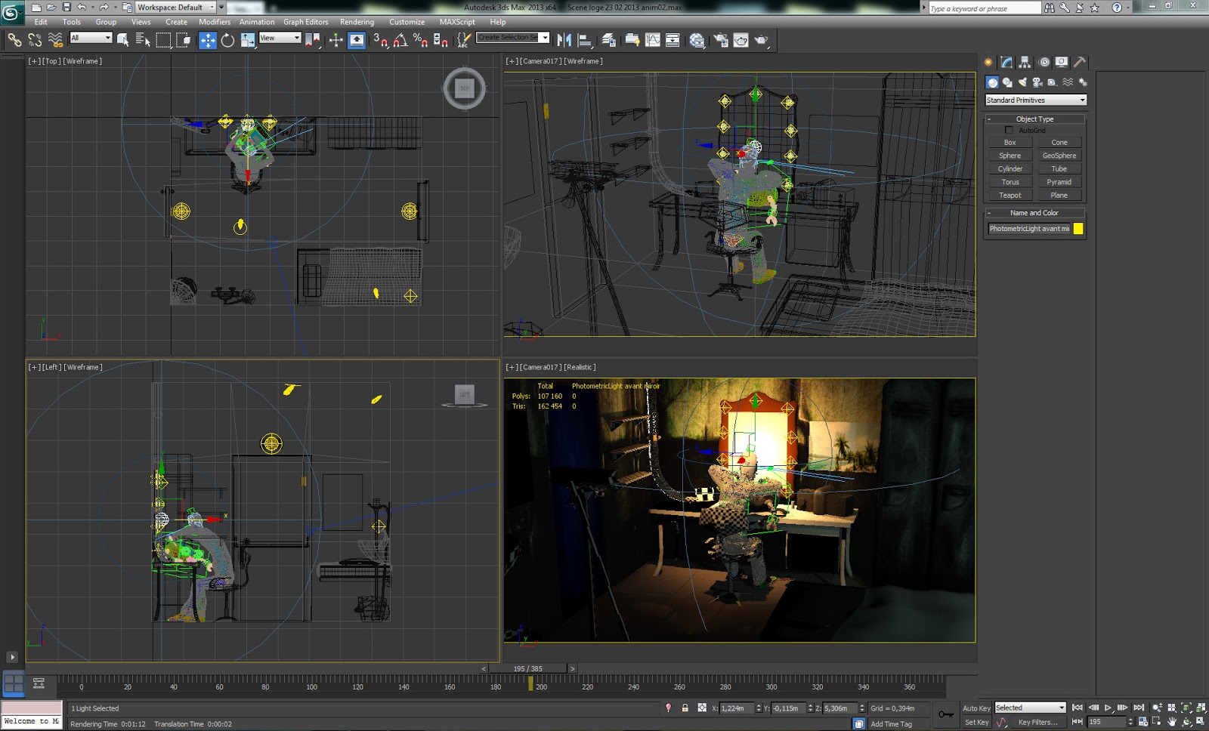The image size is (1209, 731).
Task: Toggle the AutoGrid checkbox
Action: pyautogui.click(x=1009, y=129)
